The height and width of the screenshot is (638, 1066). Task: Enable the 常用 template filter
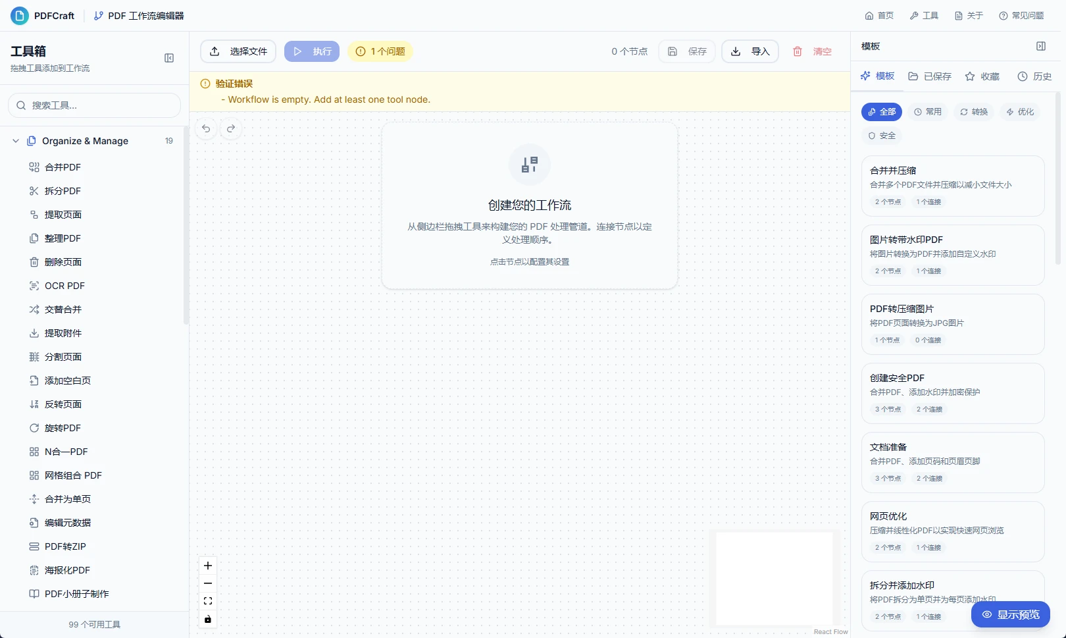pyautogui.click(x=927, y=112)
